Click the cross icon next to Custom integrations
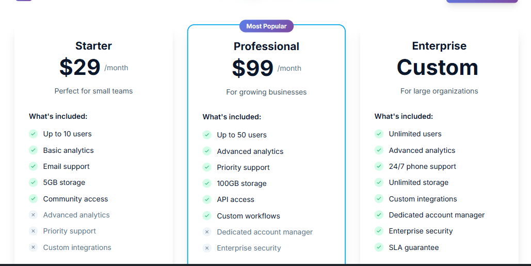The image size is (531, 266). point(34,247)
